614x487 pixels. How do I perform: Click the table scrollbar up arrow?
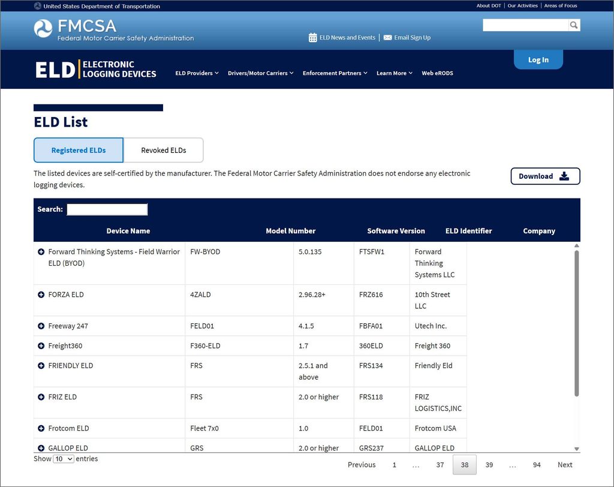pos(576,246)
